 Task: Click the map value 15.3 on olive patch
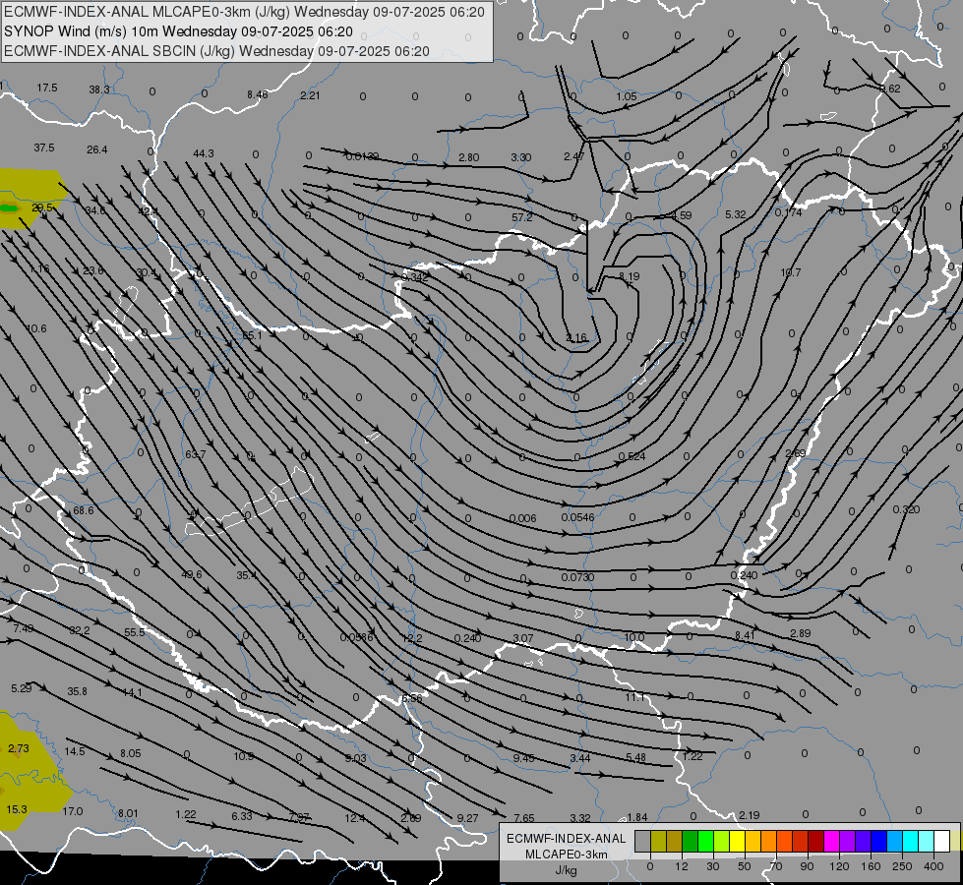(x=17, y=809)
